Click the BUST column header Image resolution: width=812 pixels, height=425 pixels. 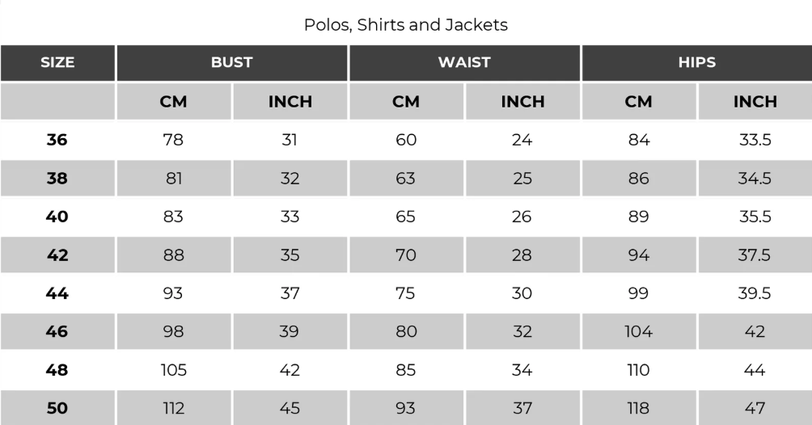[232, 63]
